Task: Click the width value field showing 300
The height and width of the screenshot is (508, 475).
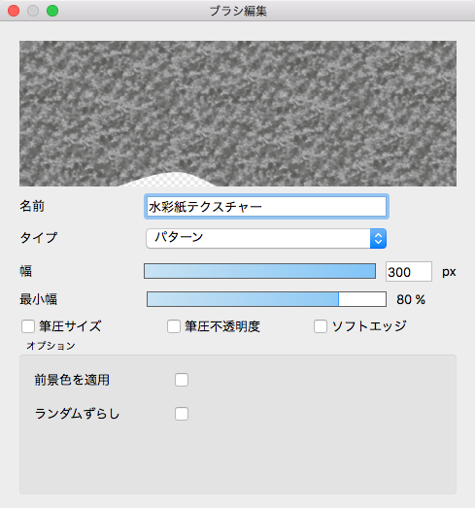Action: click(x=409, y=272)
